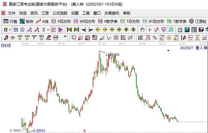Viewport: 208px width, 133px height.
Task: Click the black right arrow icon
Action: (91, 30)
